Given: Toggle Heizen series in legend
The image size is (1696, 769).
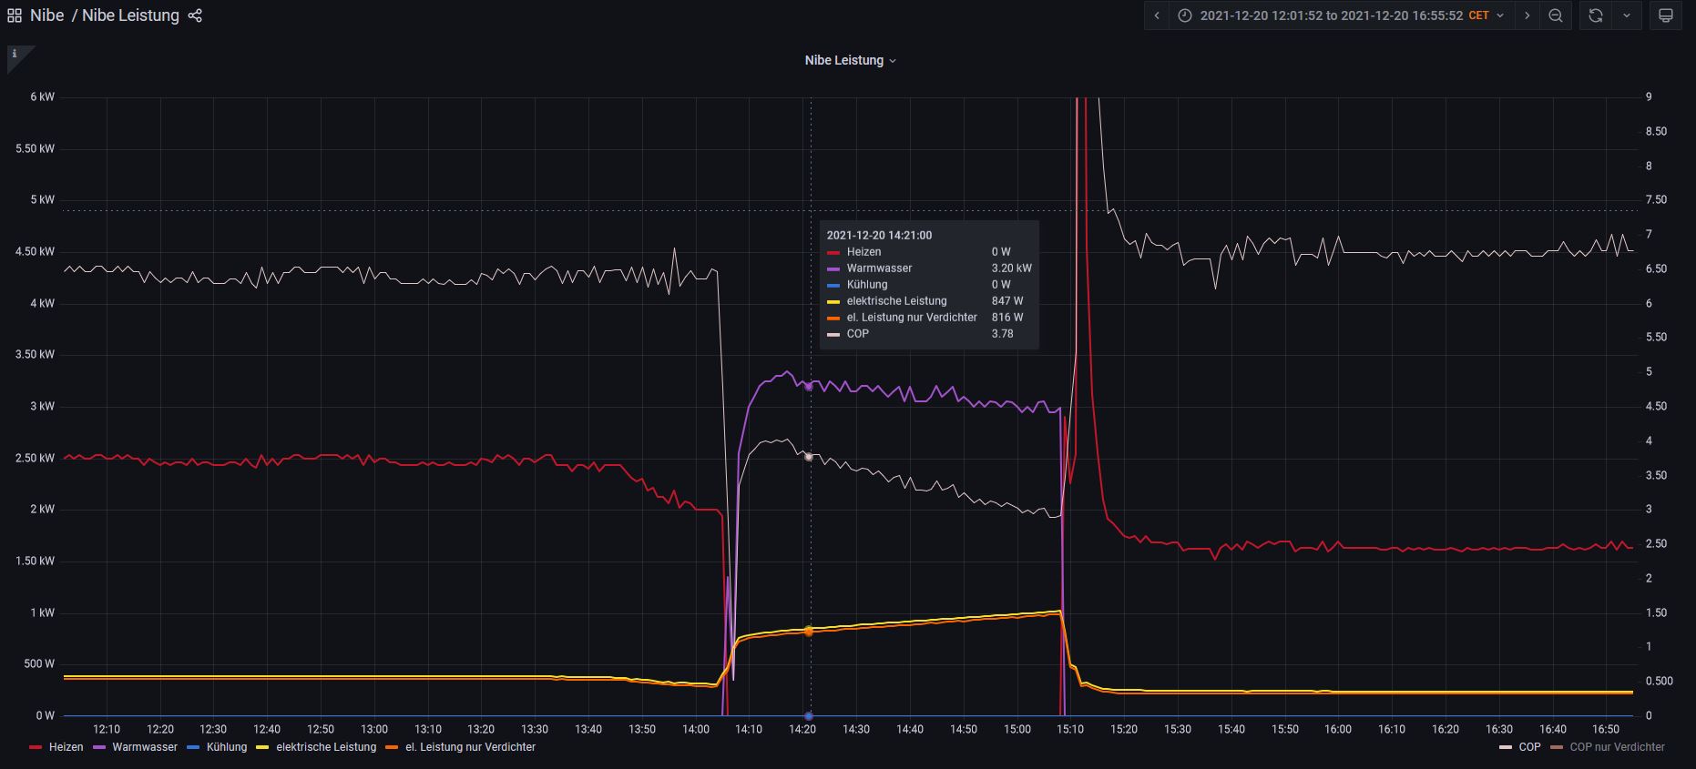Looking at the screenshot, I should click(66, 747).
